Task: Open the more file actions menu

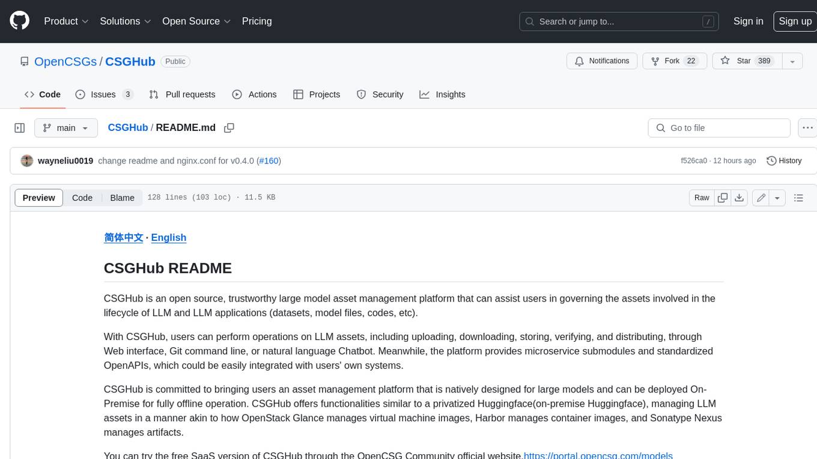Action: [x=807, y=128]
